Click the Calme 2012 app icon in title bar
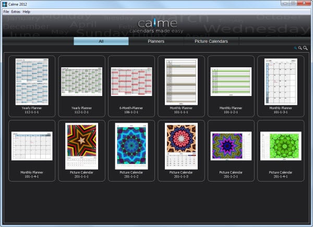313x227 pixels. (5, 4)
